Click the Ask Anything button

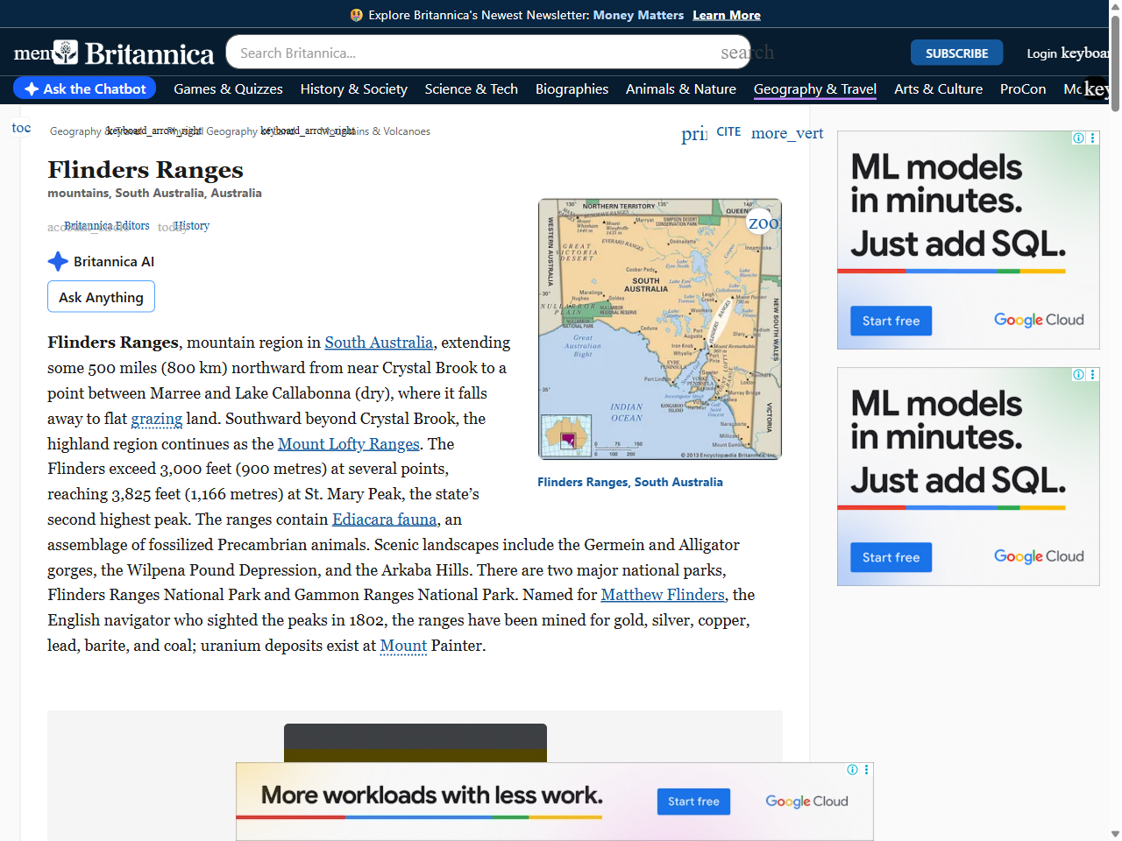pyautogui.click(x=101, y=297)
